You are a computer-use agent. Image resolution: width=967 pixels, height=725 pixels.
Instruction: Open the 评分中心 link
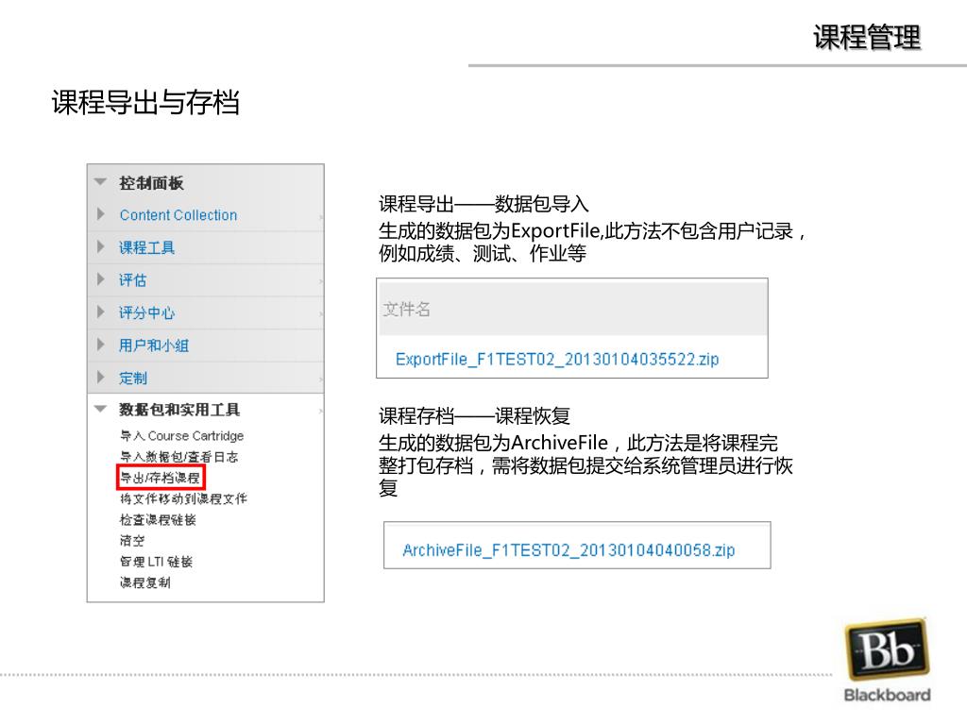coord(146,313)
